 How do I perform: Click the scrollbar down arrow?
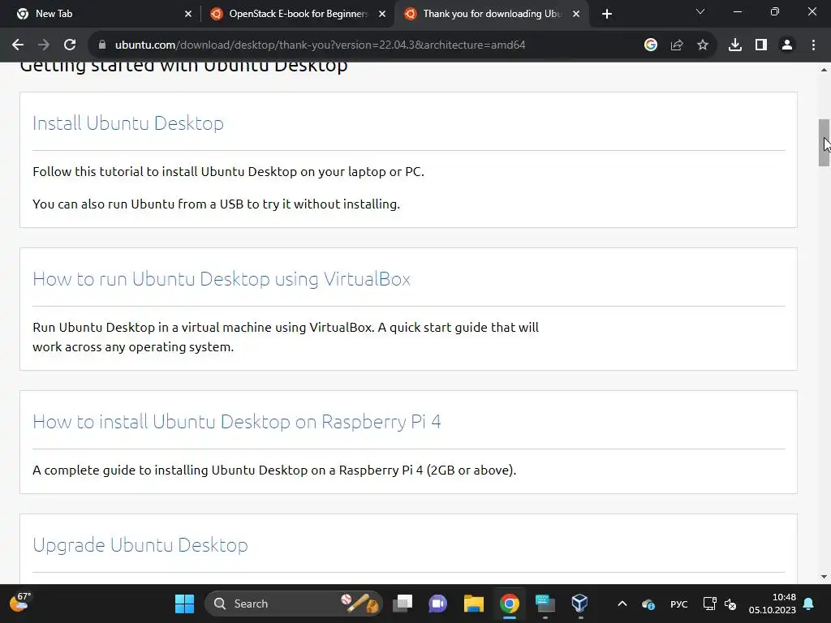824,577
